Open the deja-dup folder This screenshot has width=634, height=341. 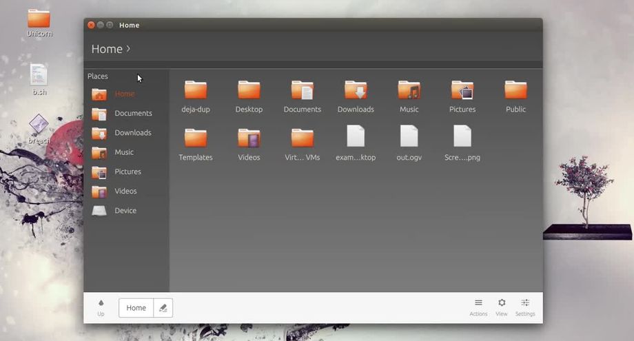pyautogui.click(x=196, y=90)
